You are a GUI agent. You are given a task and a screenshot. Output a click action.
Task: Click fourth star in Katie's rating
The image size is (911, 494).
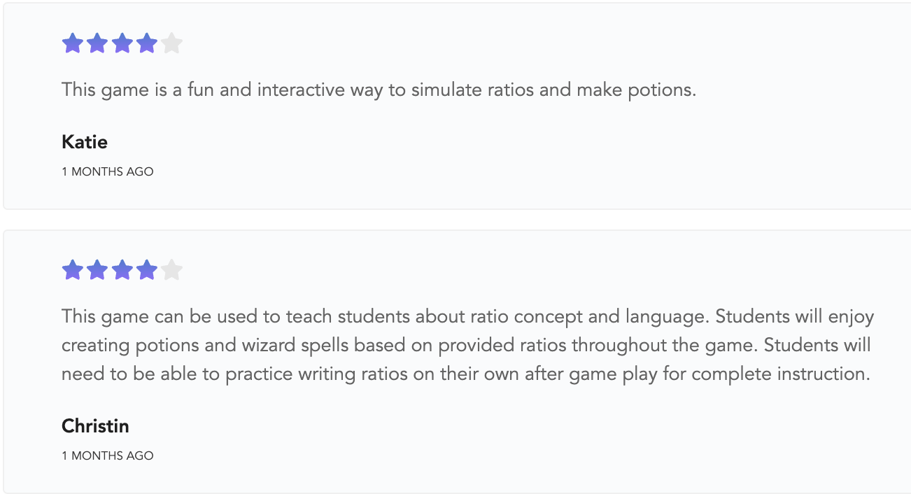coord(147,44)
